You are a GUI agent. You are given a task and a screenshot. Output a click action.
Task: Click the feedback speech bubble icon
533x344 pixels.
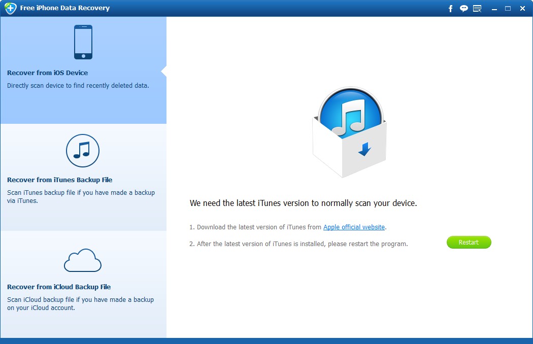[x=463, y=9]
